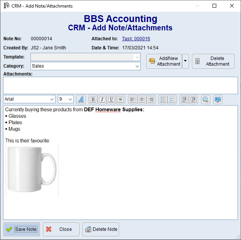Open the font size dropdown
Viewport: 241px width, 240px height.
(x=70, y=99)
